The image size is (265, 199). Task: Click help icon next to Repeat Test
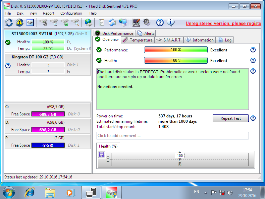(253, 118)
